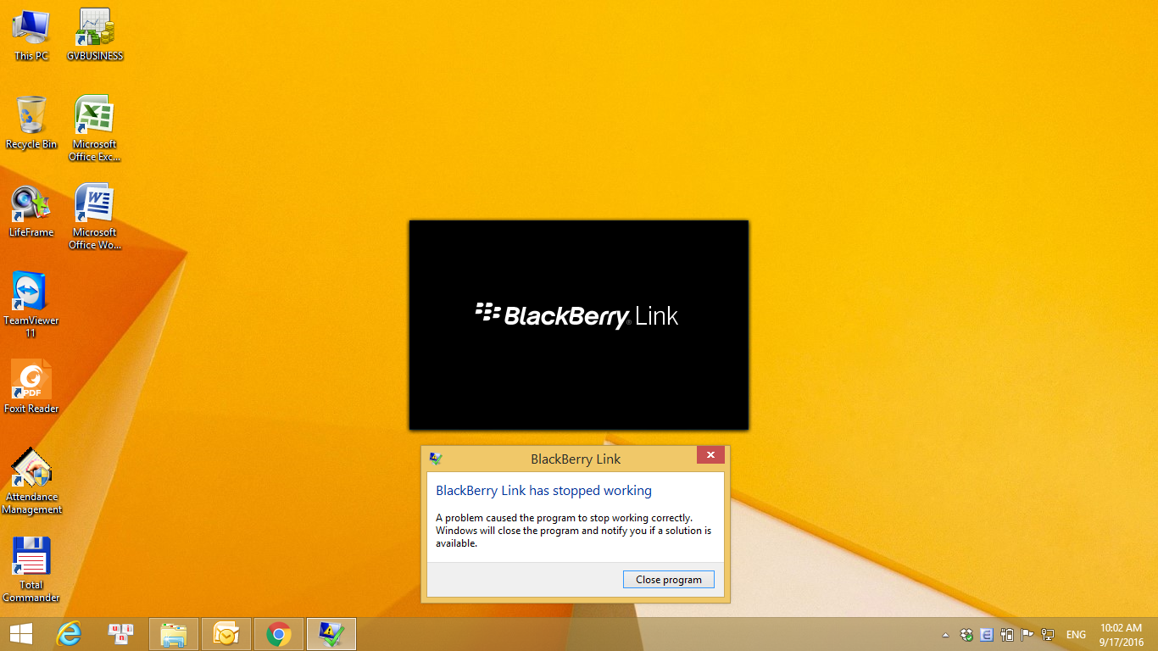Open Dropbox tray icon

966,634
